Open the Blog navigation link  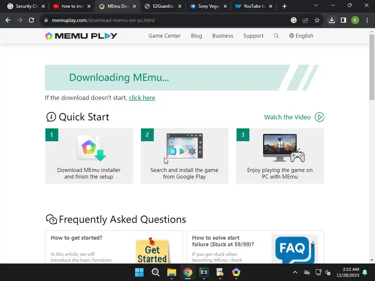[x=196, y=36]
